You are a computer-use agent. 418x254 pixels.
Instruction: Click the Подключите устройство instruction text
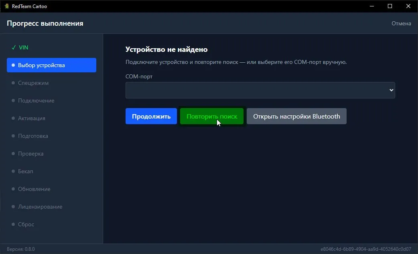[x=236, y=62]
